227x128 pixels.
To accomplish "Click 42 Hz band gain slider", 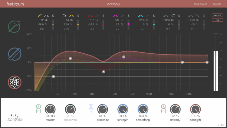I will click(x=53, y=25).
